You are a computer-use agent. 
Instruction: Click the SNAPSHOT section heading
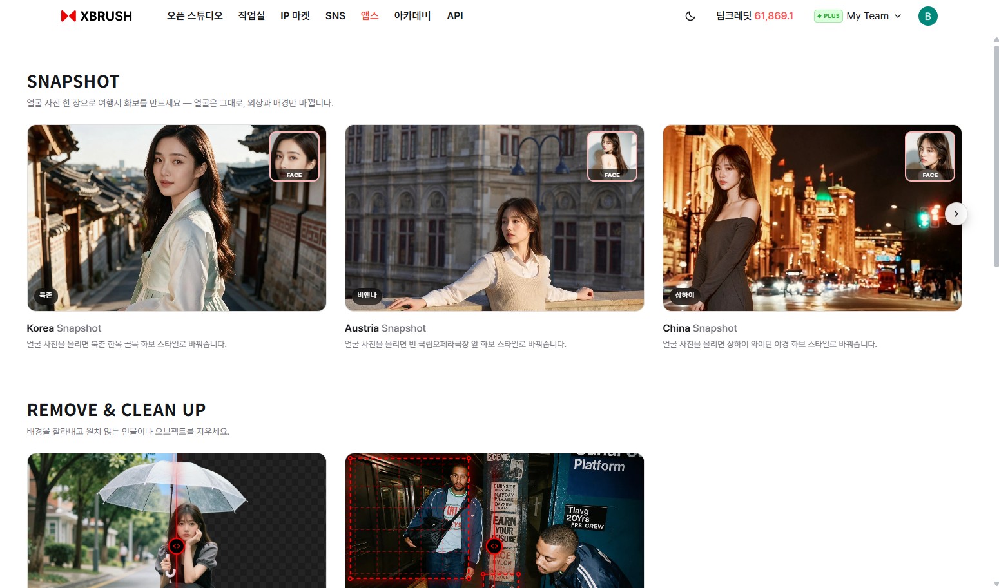[x=73, y=82]
